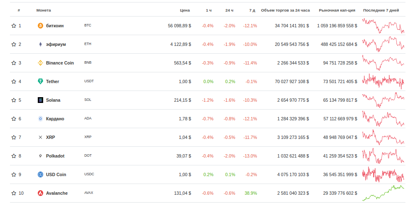View Кардано's 7-day sparkline chart
Screen dimensions: 415x203
click(x=383, y=119)
